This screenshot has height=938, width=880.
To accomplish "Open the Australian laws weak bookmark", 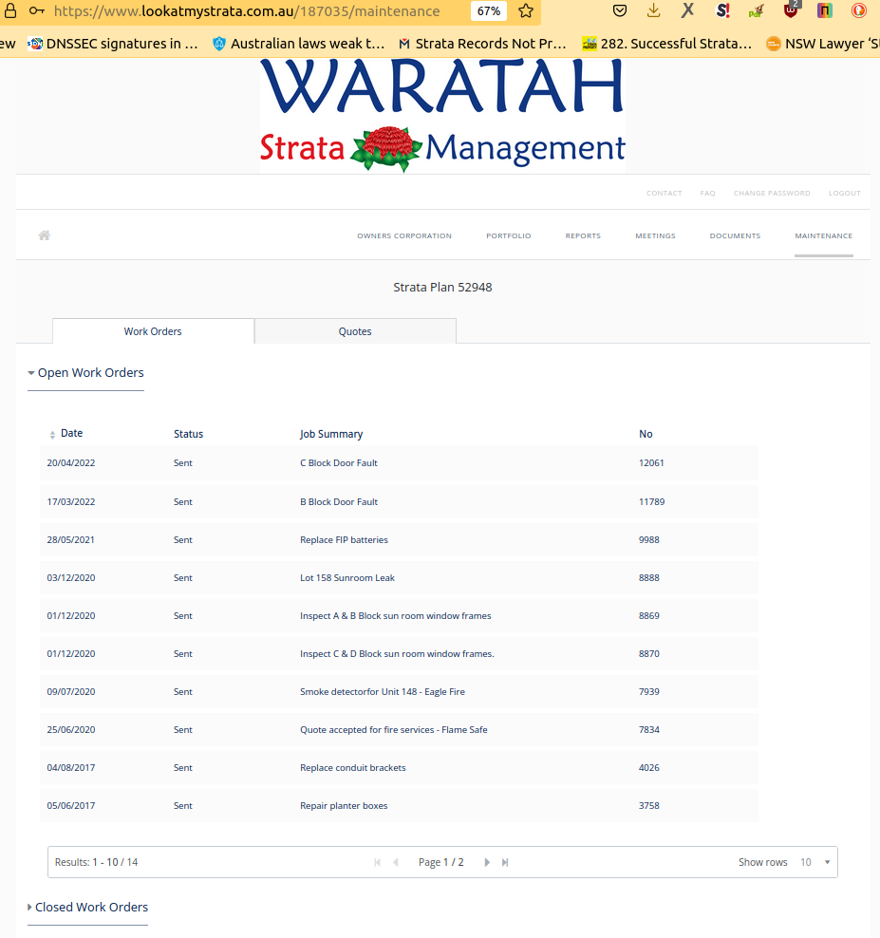I will coord(299,44).
